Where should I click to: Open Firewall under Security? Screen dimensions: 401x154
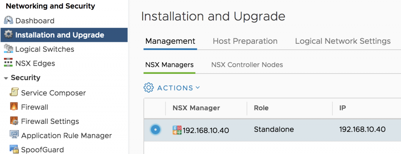pyautogui.click(x=34, y=107)
